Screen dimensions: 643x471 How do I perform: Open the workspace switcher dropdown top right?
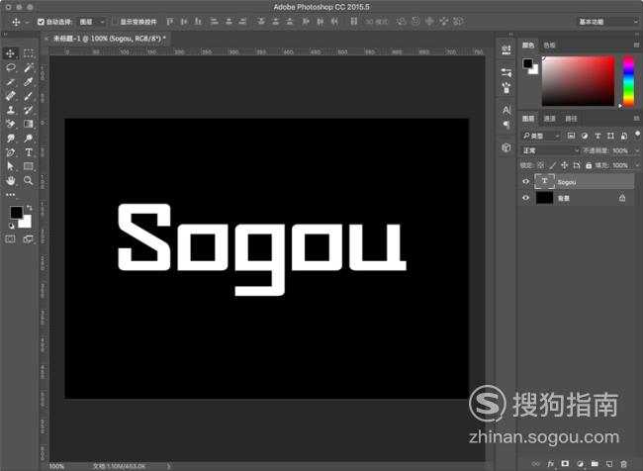click(608, 22)
